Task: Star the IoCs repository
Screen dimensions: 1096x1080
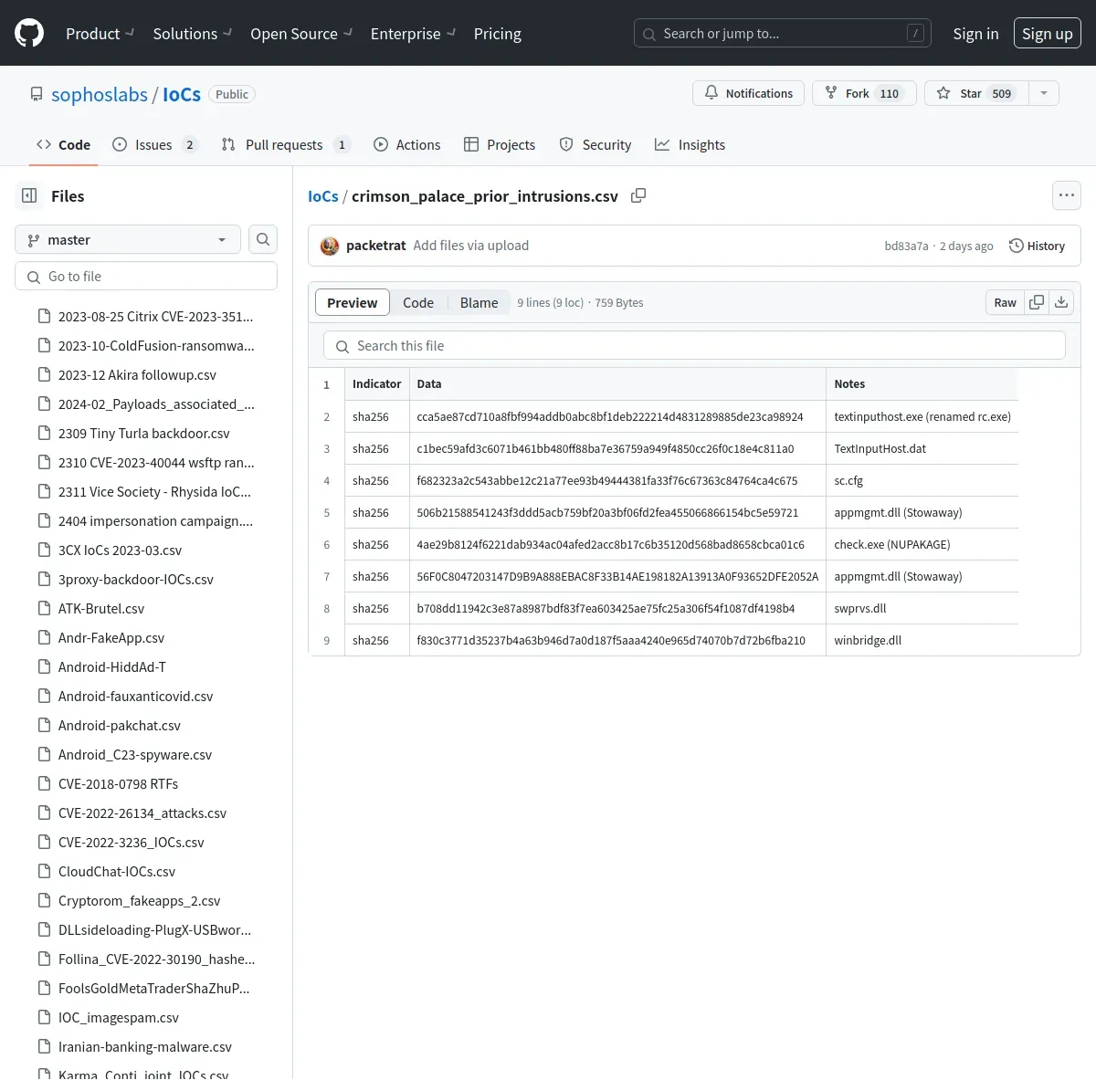Action: tap(976, 93)
